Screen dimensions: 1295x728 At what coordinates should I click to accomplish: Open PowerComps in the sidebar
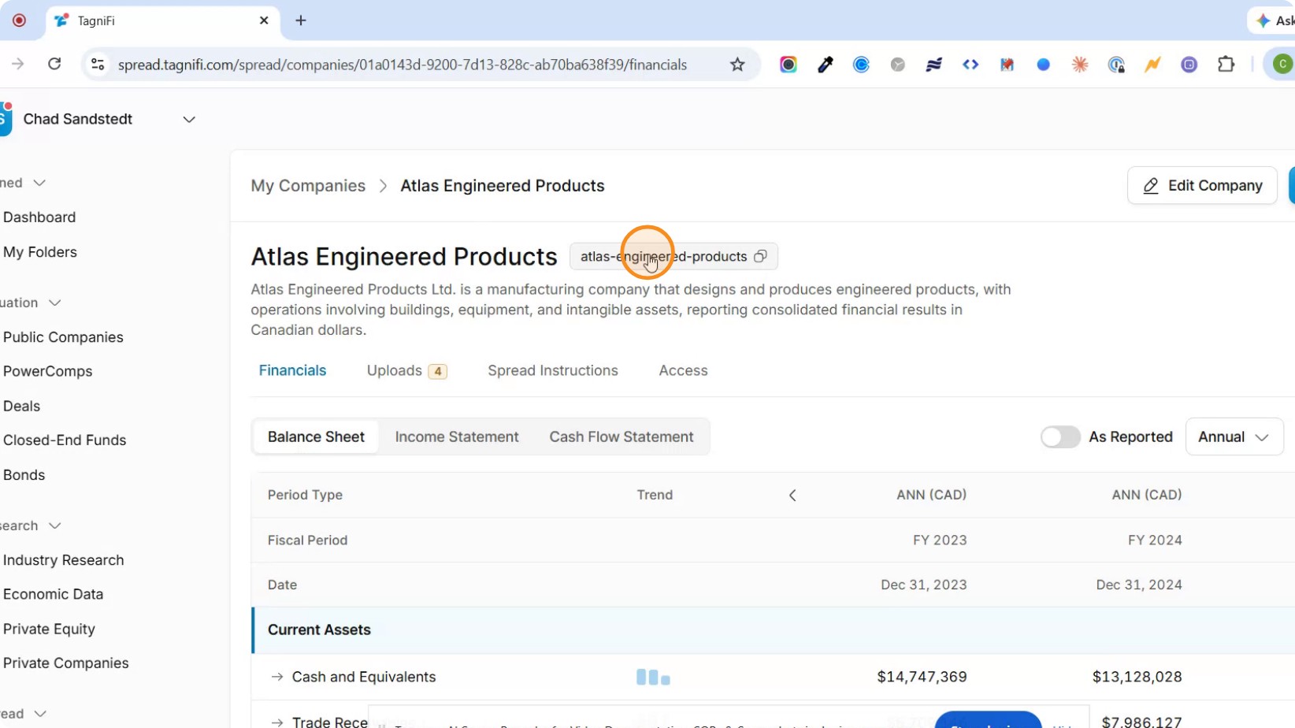pos(47,371)
